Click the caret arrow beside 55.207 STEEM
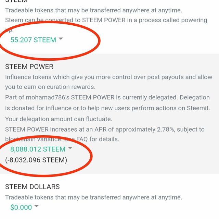The height and width of the screenshot is (219, 219). [61, 39]
